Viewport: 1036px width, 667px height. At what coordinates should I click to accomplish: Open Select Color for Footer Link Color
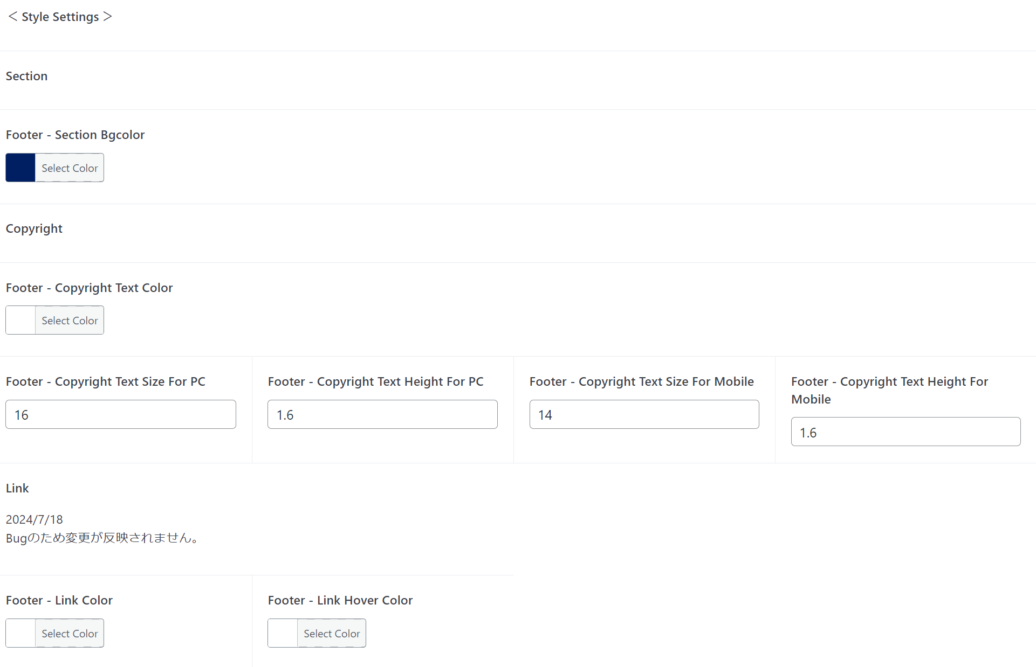click(70, 633)
